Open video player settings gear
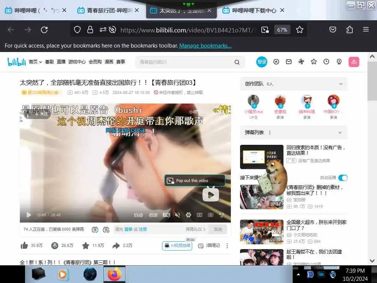 188,215
